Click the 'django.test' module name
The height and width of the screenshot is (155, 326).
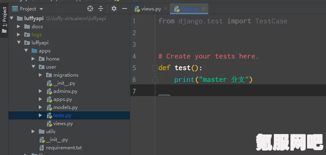[x=201, y=21]
